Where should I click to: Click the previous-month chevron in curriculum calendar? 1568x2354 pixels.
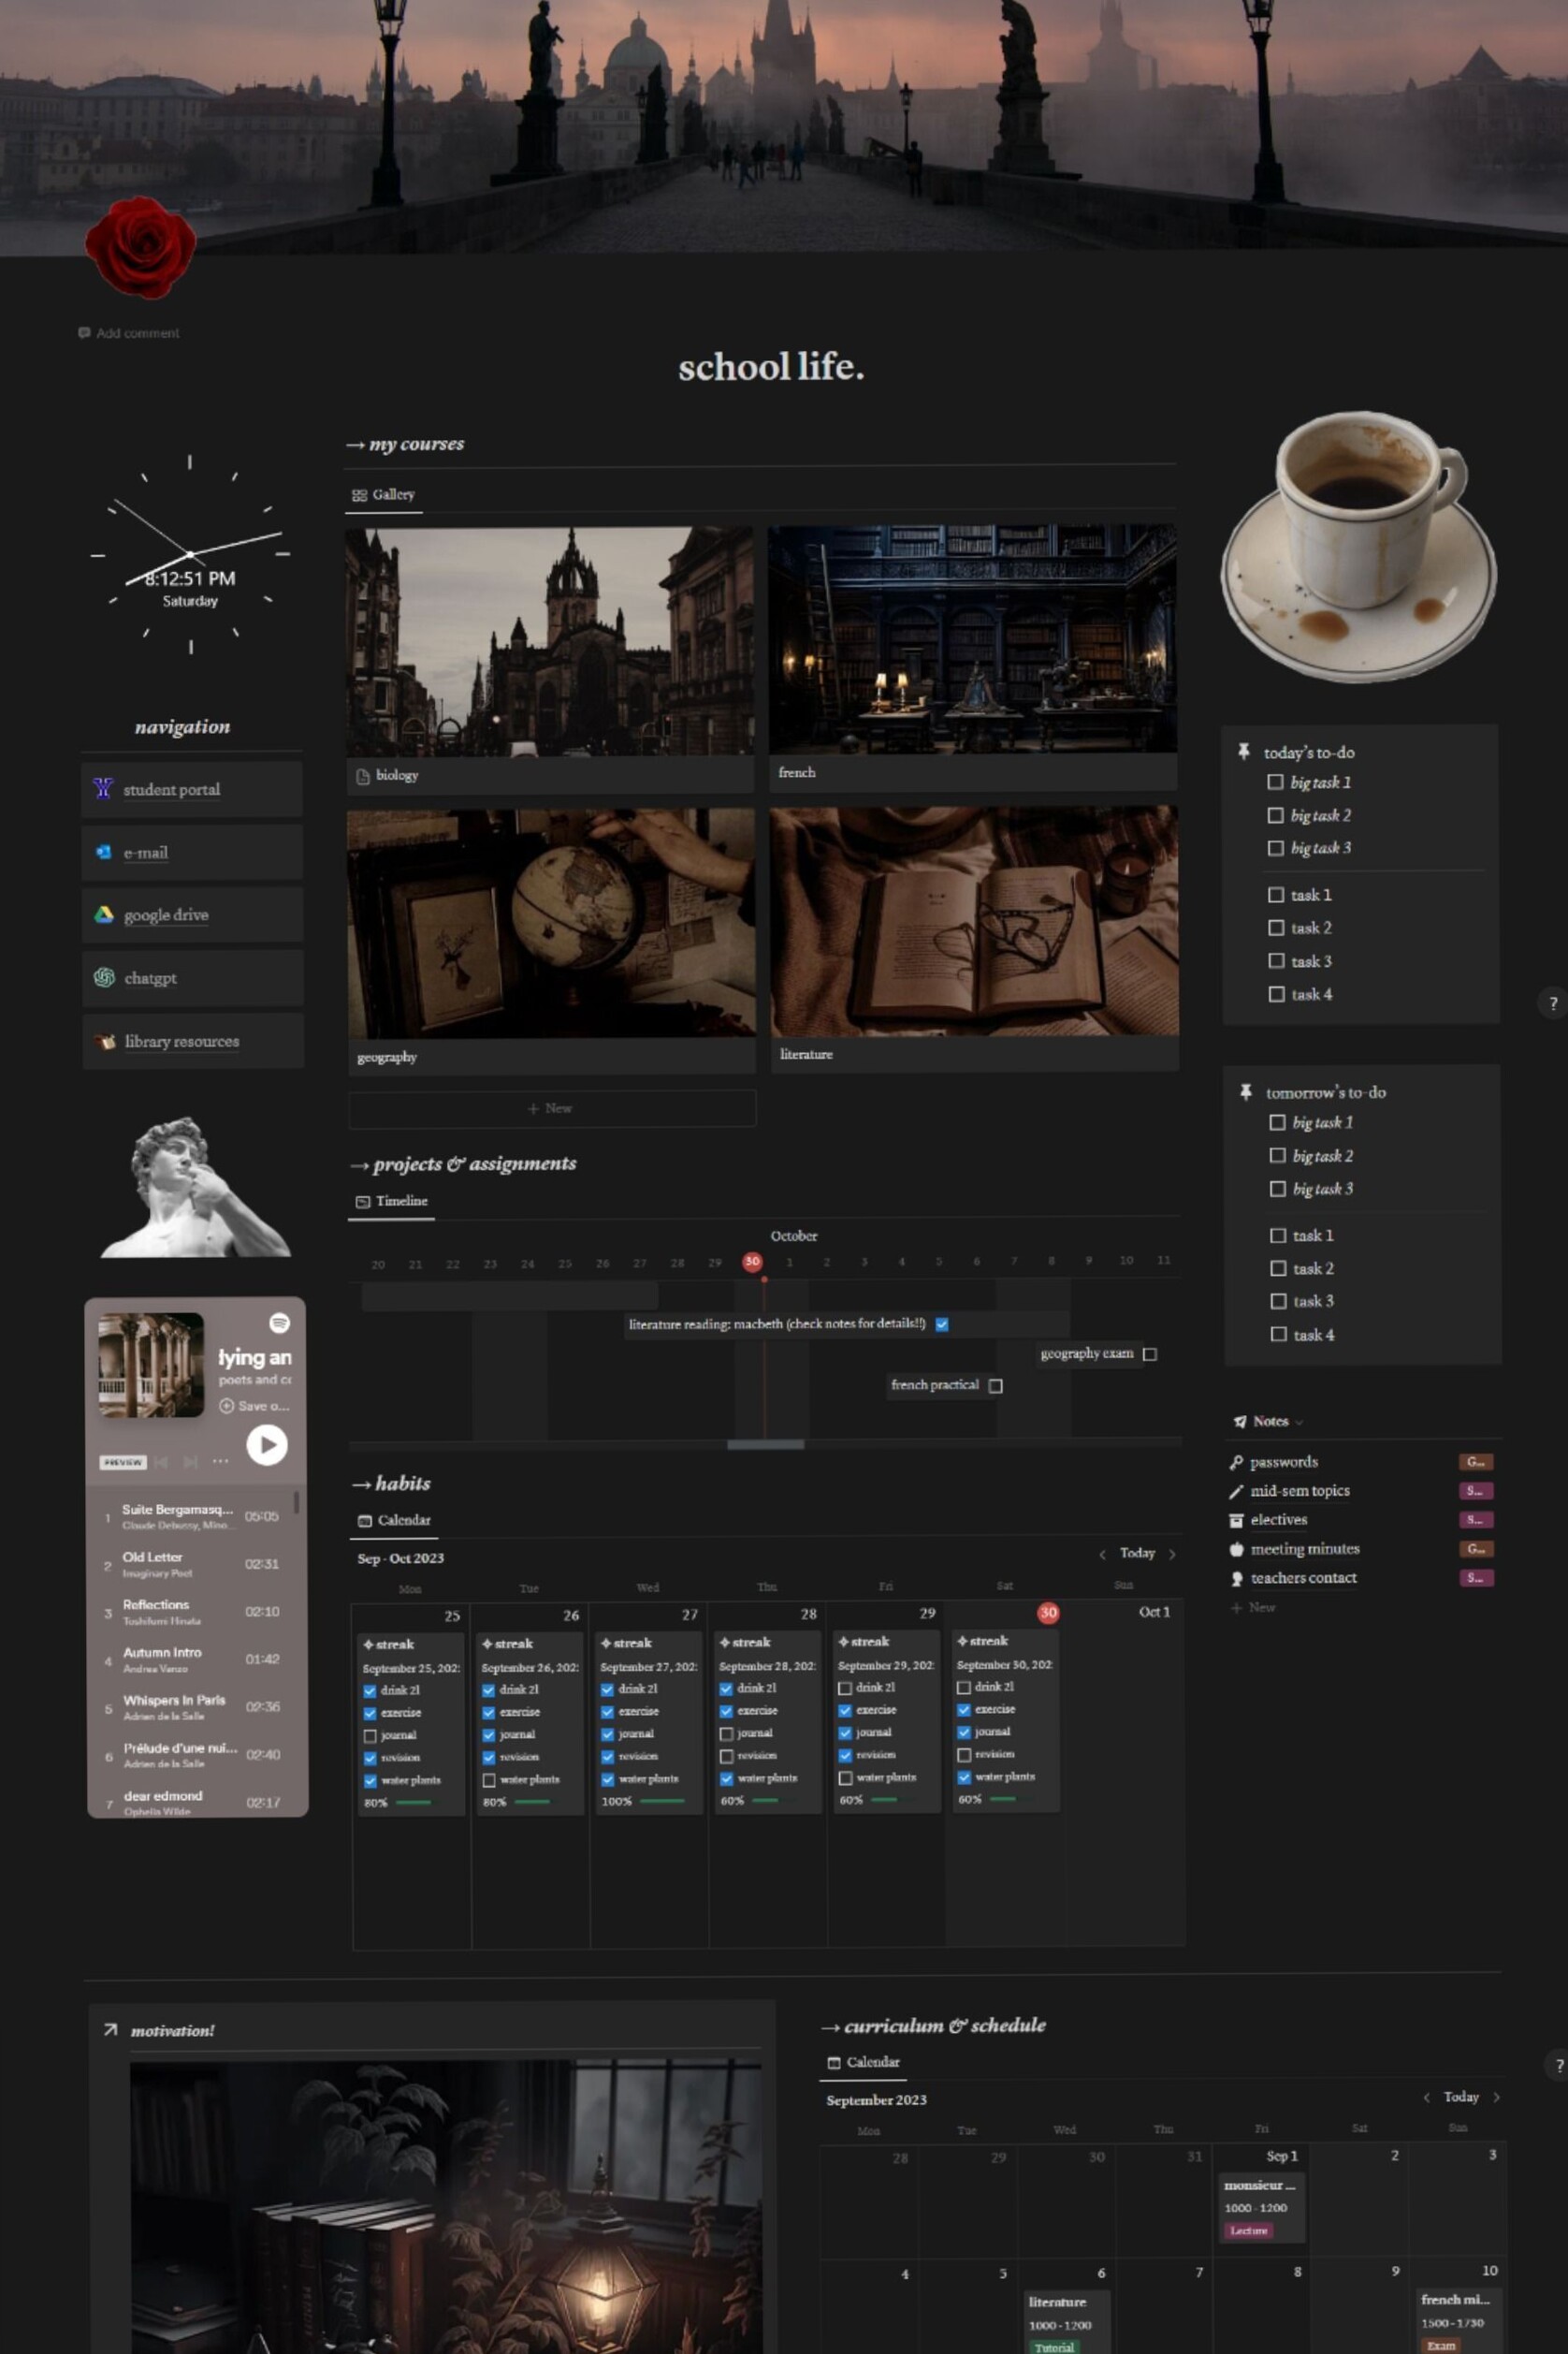[1427, 2098]
